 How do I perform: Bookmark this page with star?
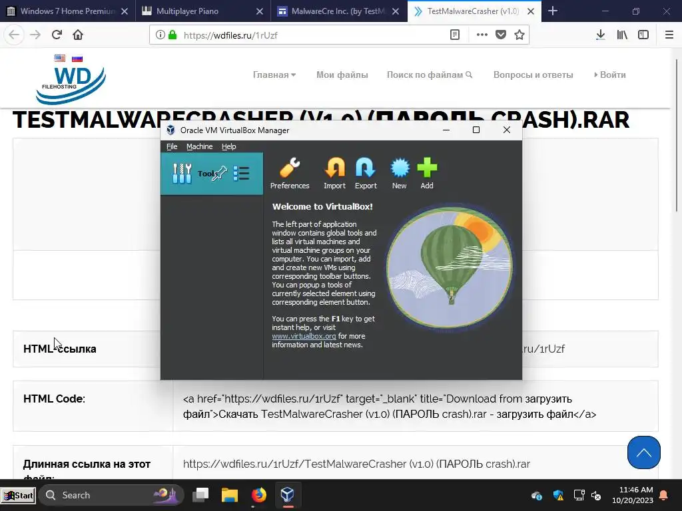tap(519, 35)
